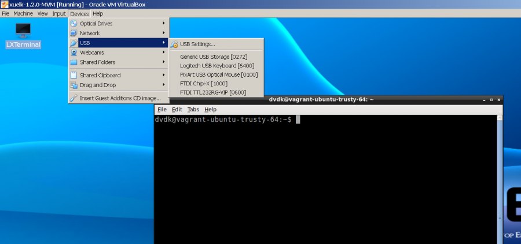Click the Webcams icon in Devices menu
Viewport: 521px width, 244px height.
point(74,52)
